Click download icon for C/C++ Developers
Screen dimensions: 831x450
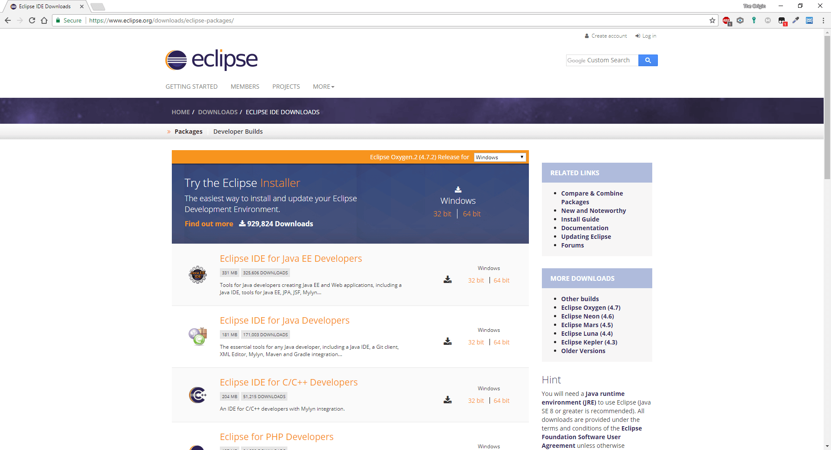(x=448, y=400)
